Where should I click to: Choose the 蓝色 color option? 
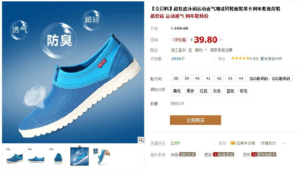[x=230, y=91]
